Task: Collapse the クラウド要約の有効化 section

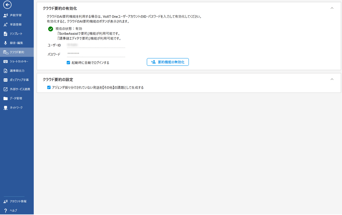Action: 332,8
